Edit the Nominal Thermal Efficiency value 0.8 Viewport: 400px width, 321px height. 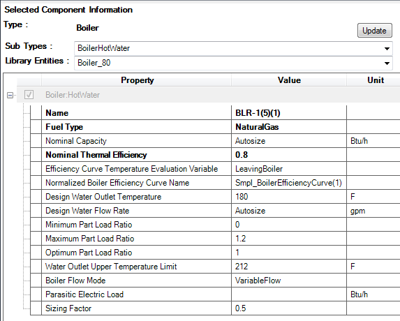coord(289,155)
